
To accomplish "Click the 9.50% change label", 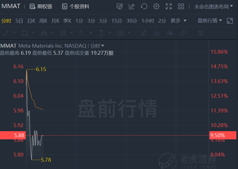I will click(223, 135).
